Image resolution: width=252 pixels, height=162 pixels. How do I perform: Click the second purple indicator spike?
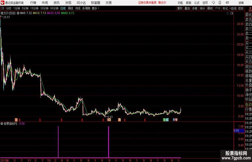[108, 142]
